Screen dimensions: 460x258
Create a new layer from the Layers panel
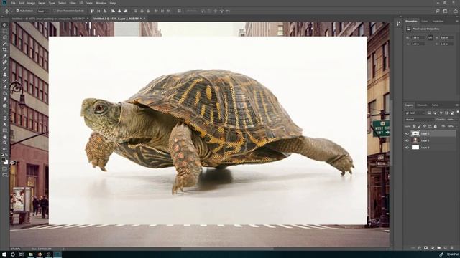tap(445, 248)
